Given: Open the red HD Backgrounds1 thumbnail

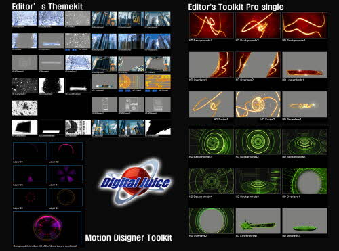Looking at the screenshot, I should [x=212, y=25].
